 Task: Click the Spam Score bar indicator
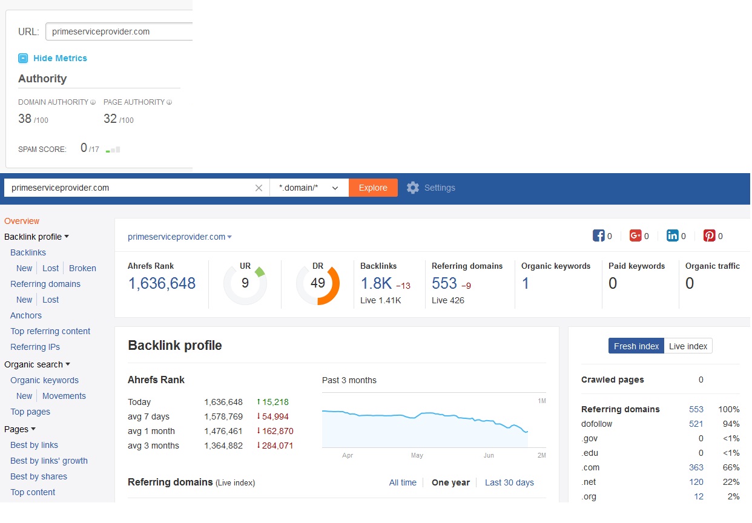[113, 149]
